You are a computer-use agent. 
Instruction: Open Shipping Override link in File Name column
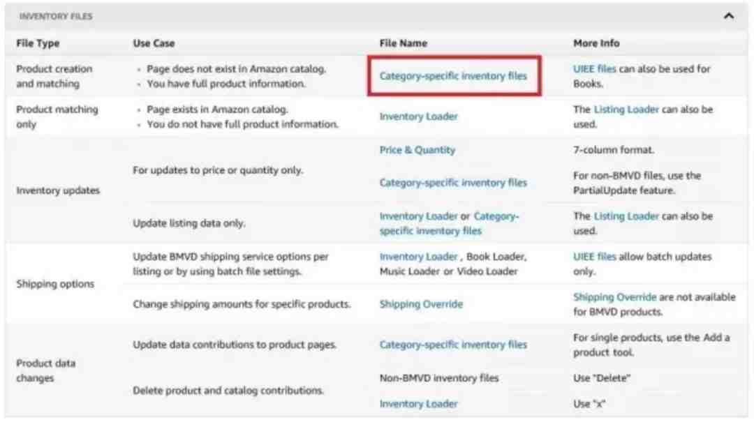pos(421,304)
